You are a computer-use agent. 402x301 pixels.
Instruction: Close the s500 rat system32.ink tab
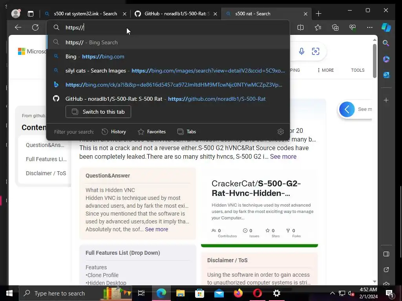click(124, 14)
